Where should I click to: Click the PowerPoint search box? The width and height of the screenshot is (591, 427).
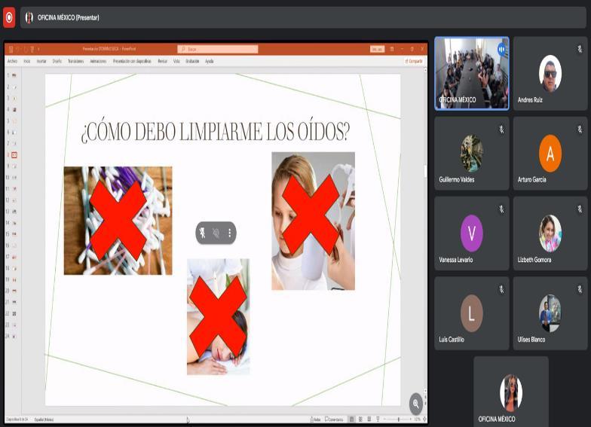[218, 49]
